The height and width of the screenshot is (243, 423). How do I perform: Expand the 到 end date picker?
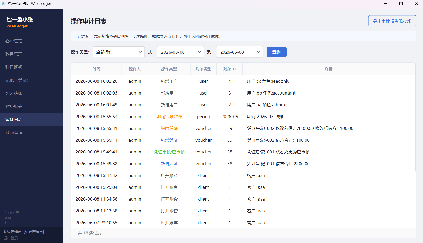239,52
